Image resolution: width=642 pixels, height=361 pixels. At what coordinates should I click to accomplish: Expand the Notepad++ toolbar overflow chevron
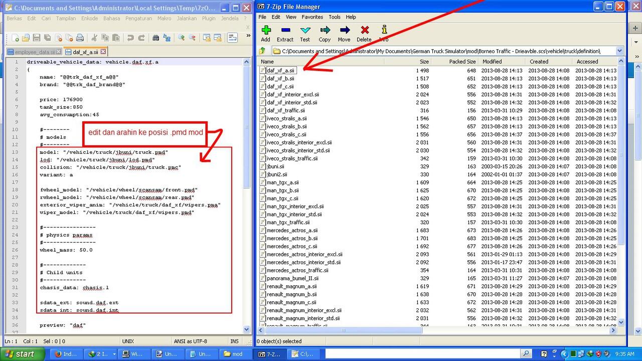point(248,37)
